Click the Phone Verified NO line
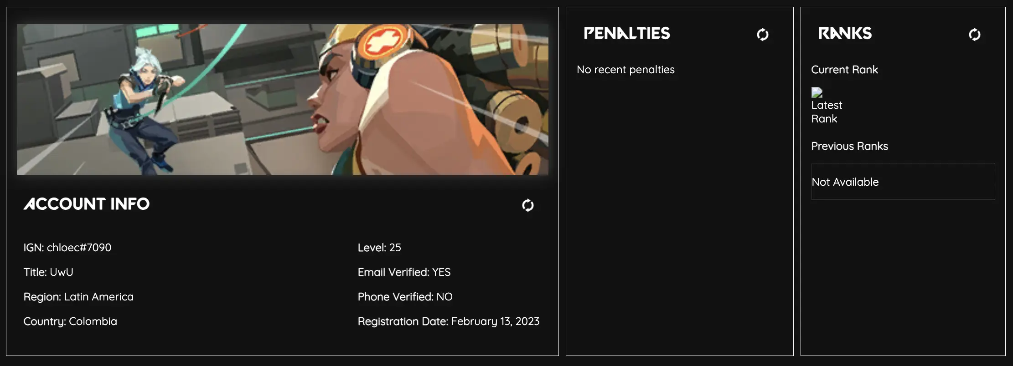The width and height of the screenshot is (1013, 366). [x=405, y=297]
